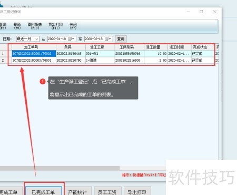Screen dimensions: 237x195
Task: Click process cell 001-GX1
Action: point(100,54)
